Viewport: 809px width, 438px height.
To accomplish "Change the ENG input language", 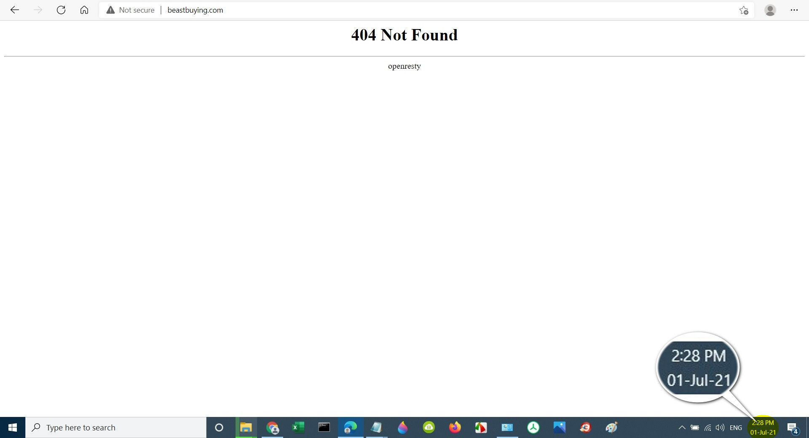I will 736,427.
